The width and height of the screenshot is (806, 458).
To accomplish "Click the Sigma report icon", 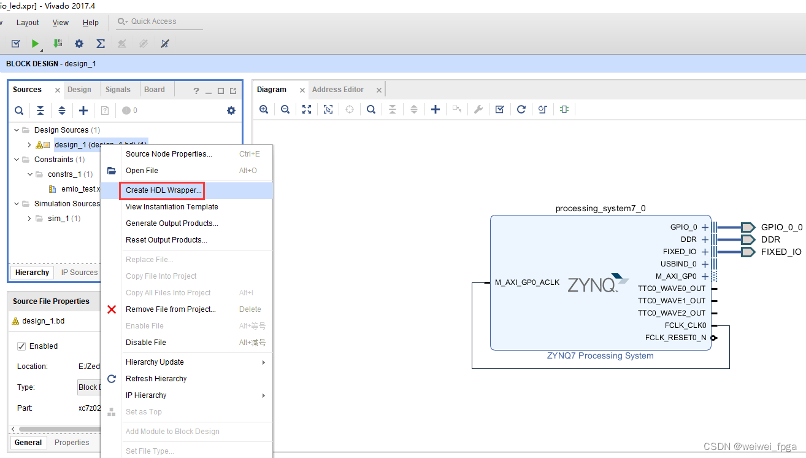I will (101, 44).
